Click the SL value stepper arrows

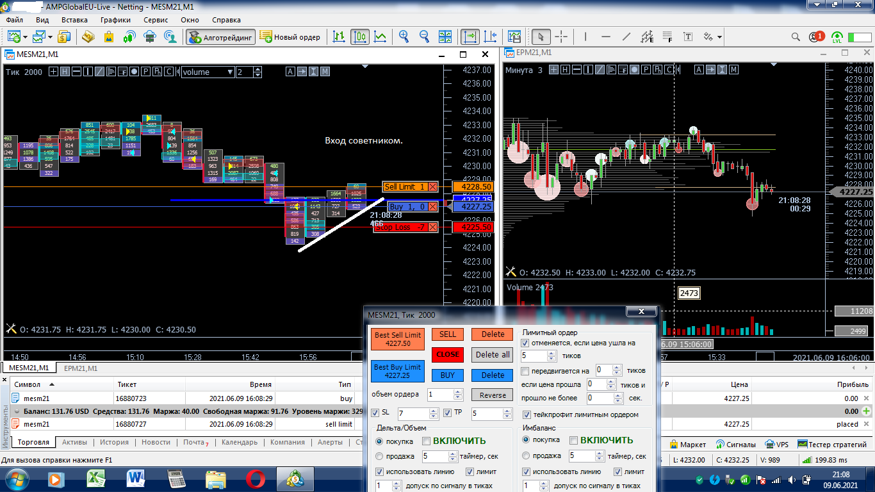pyautogui.click(x=433, y=414)
